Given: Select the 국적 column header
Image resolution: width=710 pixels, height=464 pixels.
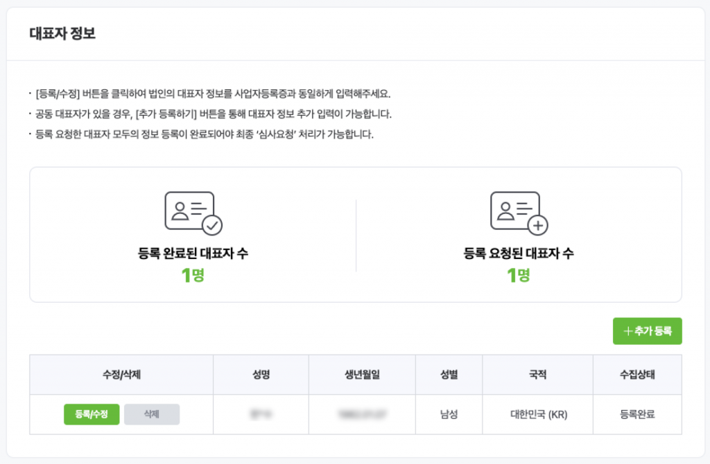Looking at the screenshot, I should point(538,375).
